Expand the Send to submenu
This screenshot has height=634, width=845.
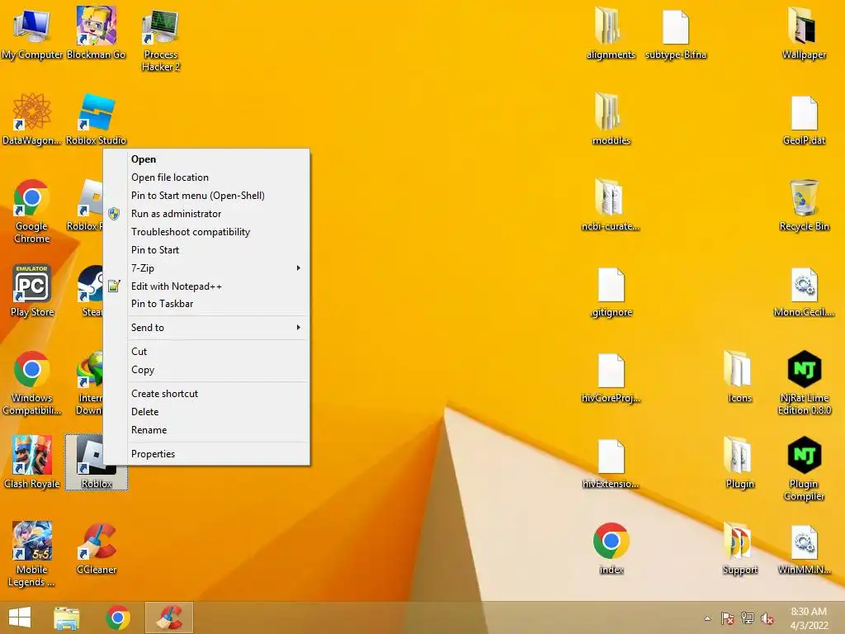218,327
